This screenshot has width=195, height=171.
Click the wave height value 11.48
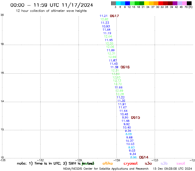[x=125, y=121]
